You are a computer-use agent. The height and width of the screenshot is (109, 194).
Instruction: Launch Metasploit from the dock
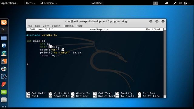click(4, 46)
